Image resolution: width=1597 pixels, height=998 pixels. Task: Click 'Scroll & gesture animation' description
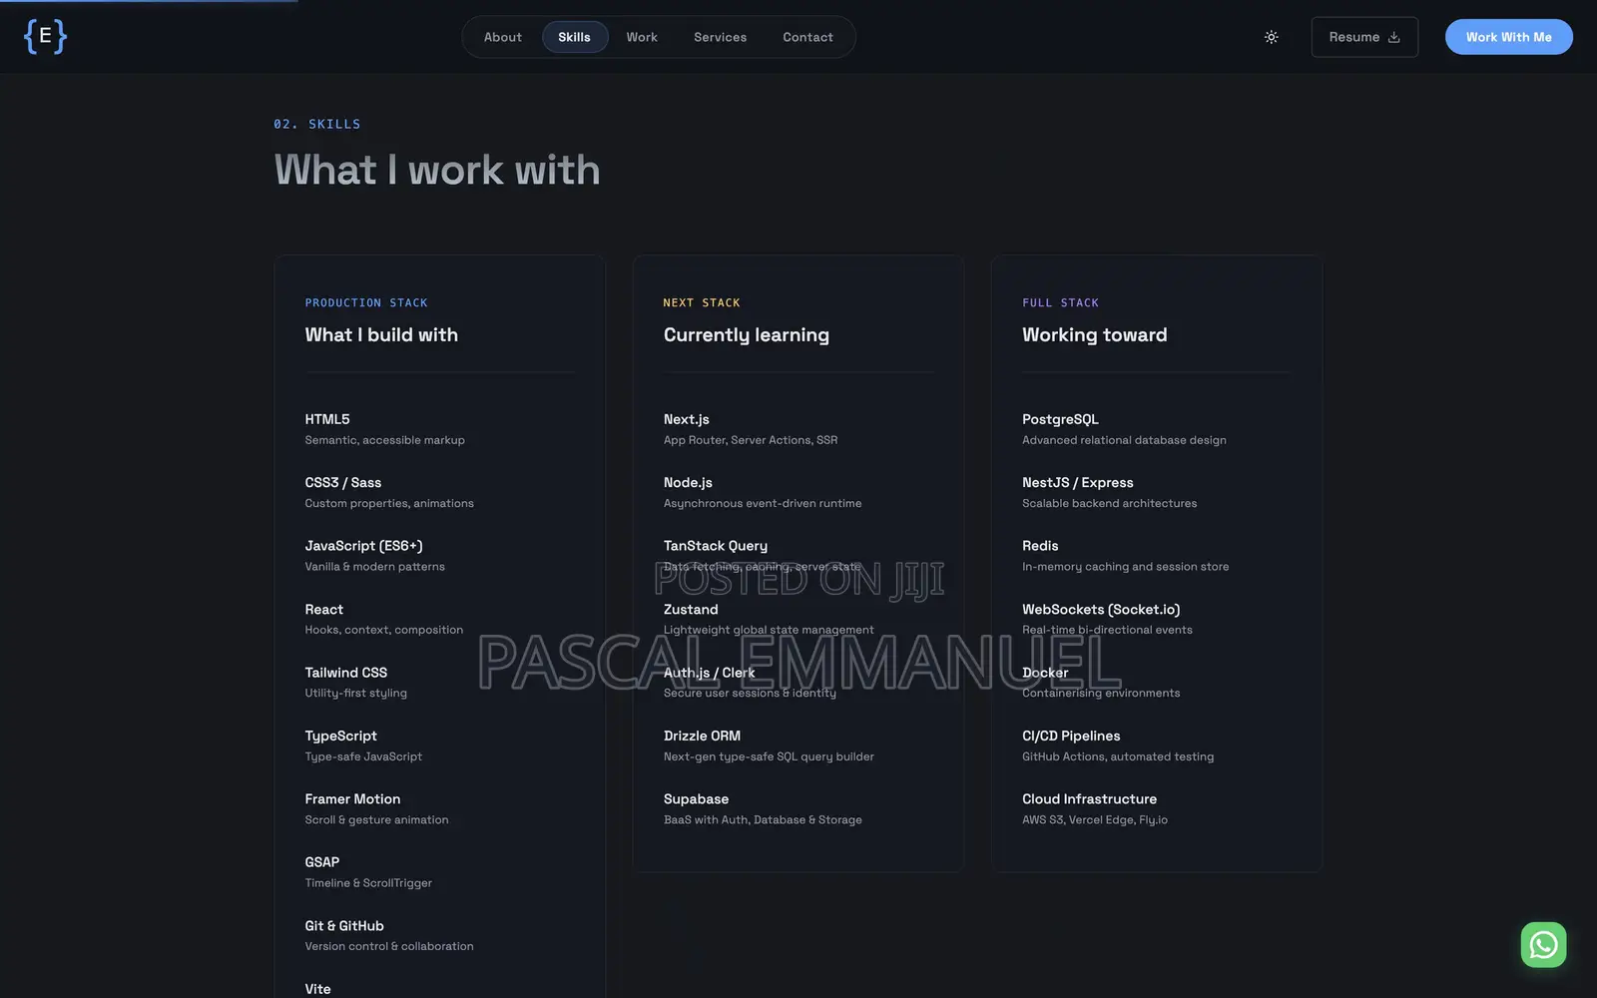(x=376, y=819)
